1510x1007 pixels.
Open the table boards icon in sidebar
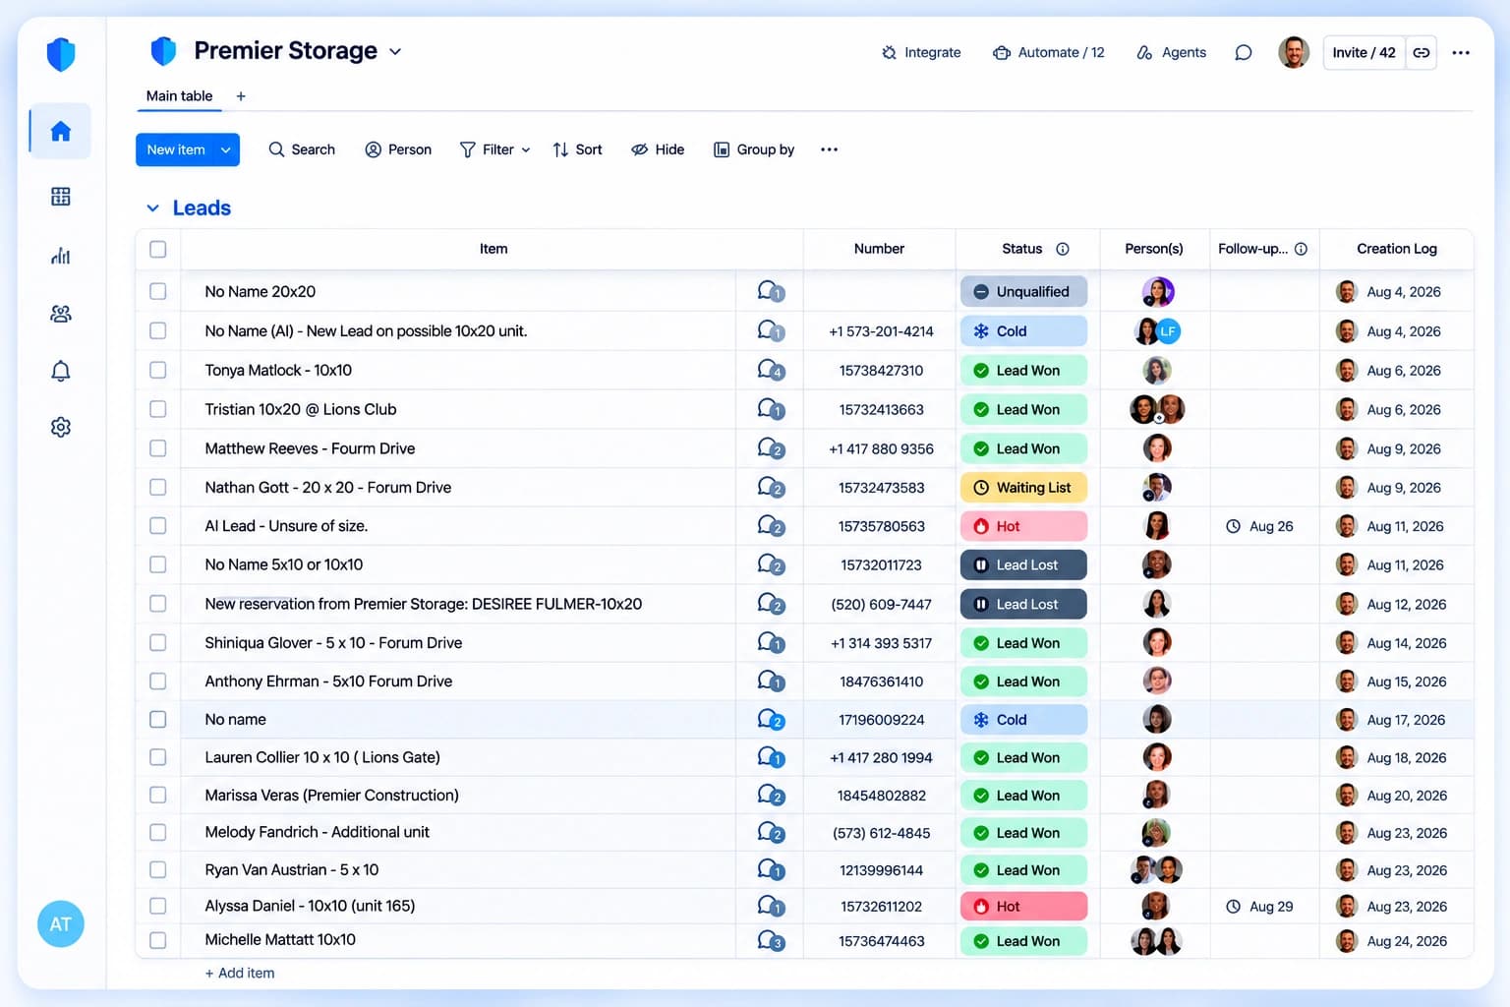[61, 197]
